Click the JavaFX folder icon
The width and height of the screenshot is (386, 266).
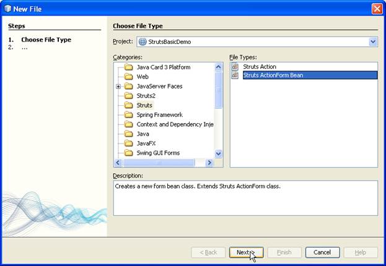coord(128,144)
